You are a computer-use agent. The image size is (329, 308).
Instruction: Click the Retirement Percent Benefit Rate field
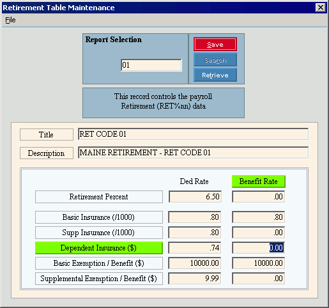[x=258, y=197]
